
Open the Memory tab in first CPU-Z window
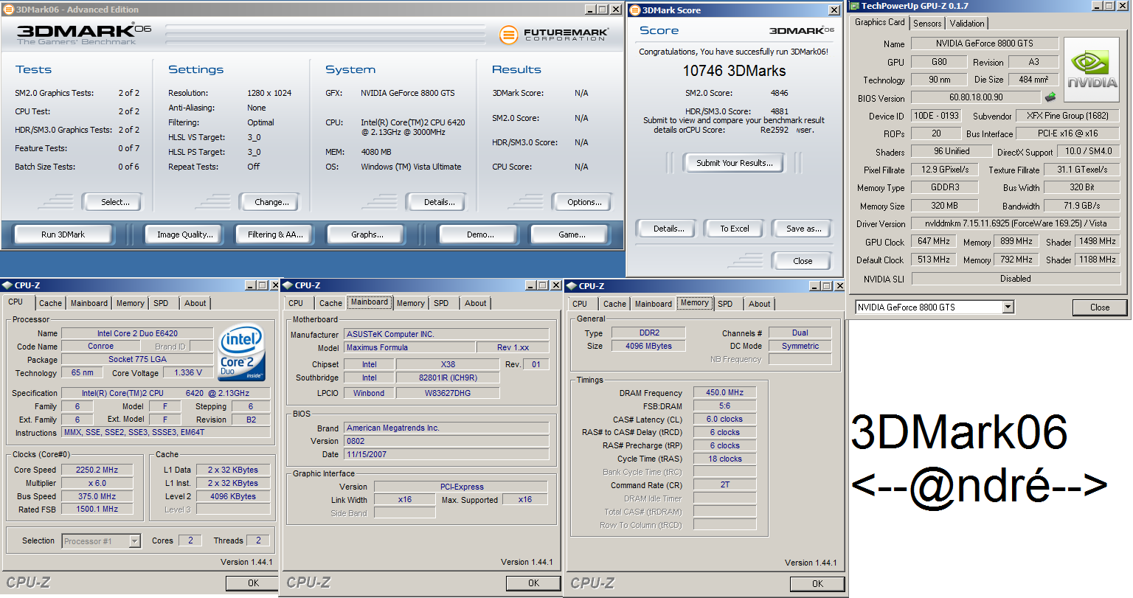[x=130, y=303]
